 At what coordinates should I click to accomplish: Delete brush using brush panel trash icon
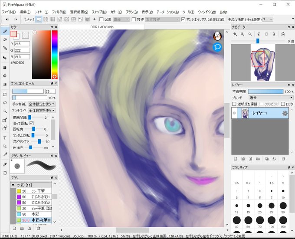38,229
